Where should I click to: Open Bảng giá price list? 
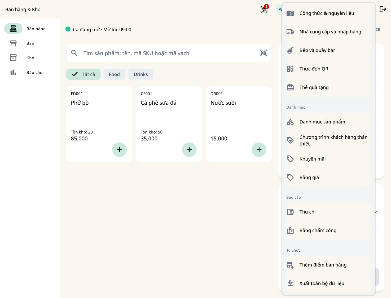click(x=328, y=177)
